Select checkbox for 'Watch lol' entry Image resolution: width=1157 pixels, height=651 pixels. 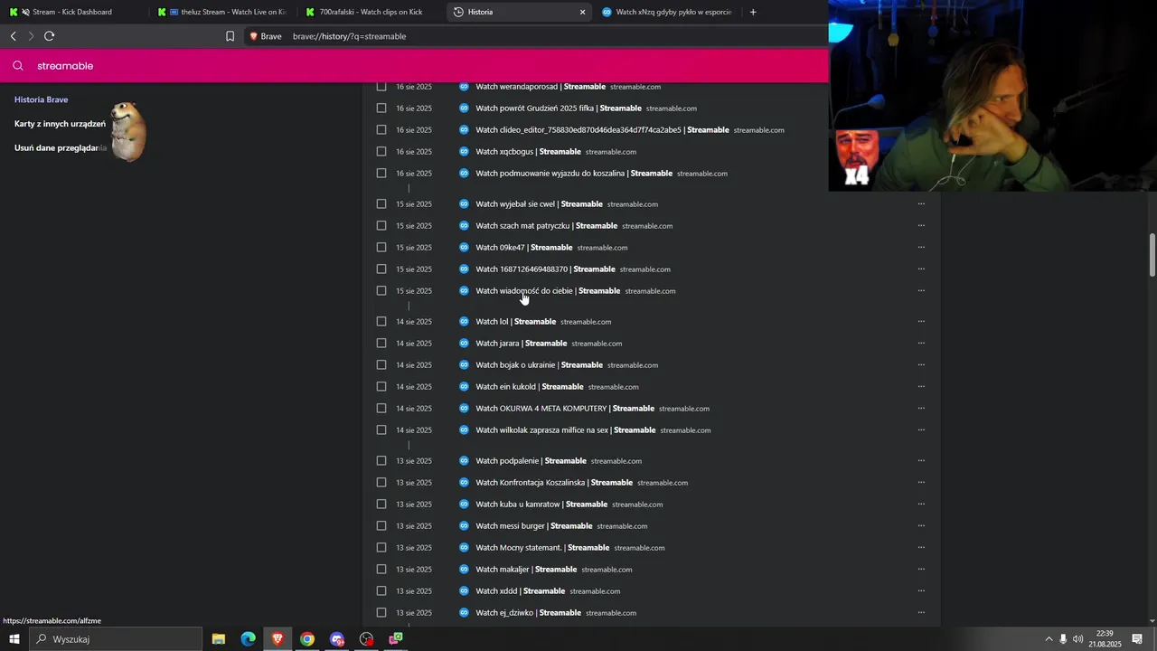[381, 322]
